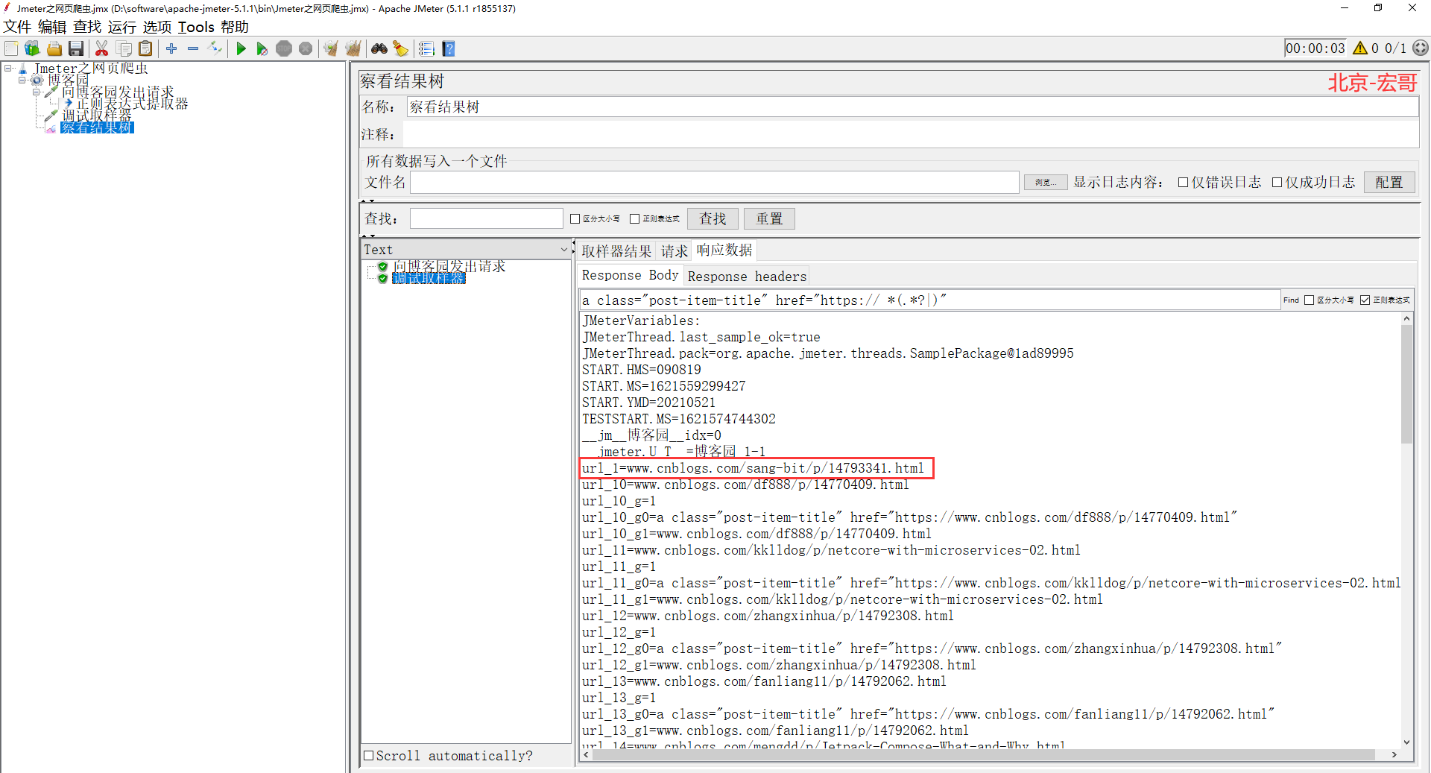The width and height of the screenshot is (1431, 773).
Task: Collapse all nodes with minus icon
Action: (193, 48)
